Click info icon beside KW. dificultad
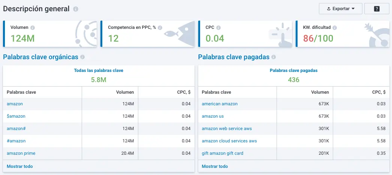Viewport: 392px width, 175px height. [335, 27]
